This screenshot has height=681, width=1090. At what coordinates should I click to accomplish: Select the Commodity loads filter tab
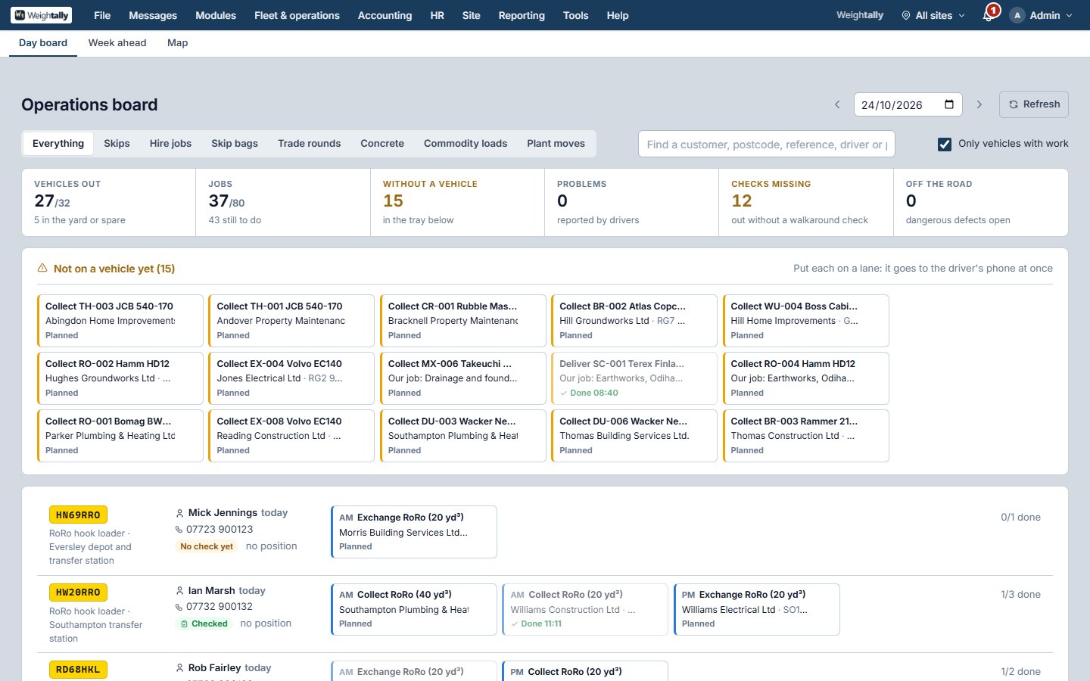click(466, 144)
